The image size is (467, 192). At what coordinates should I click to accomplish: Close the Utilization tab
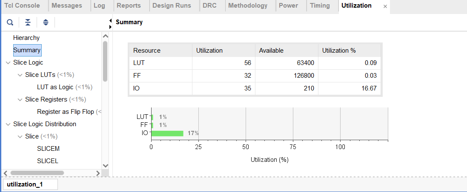[385, 6]
